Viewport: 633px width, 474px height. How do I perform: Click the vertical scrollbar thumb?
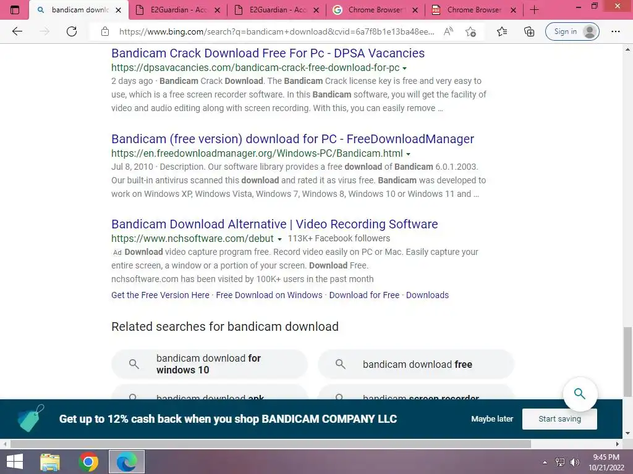click(627, 362)
